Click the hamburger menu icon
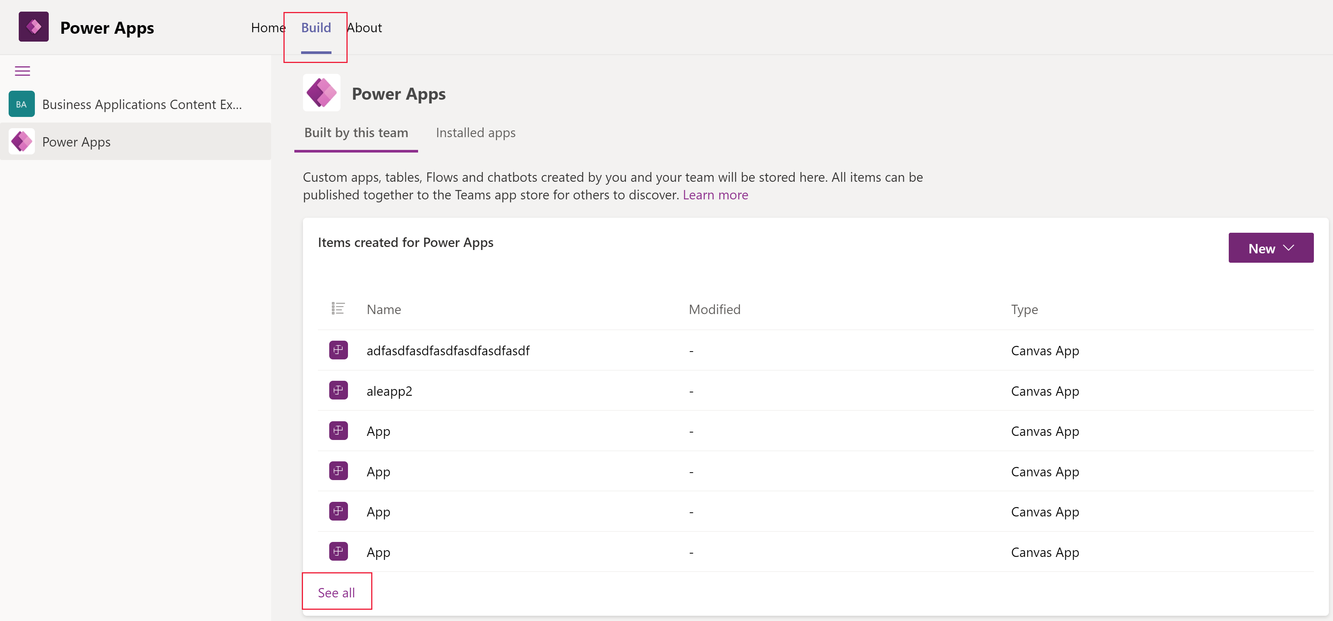 23,70
